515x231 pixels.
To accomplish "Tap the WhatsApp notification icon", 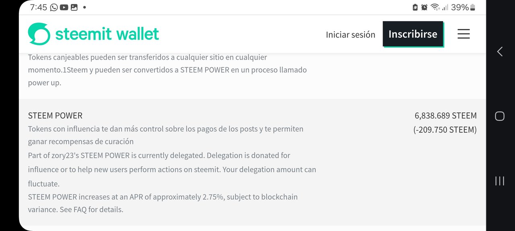I will click(x=54, y=7).
